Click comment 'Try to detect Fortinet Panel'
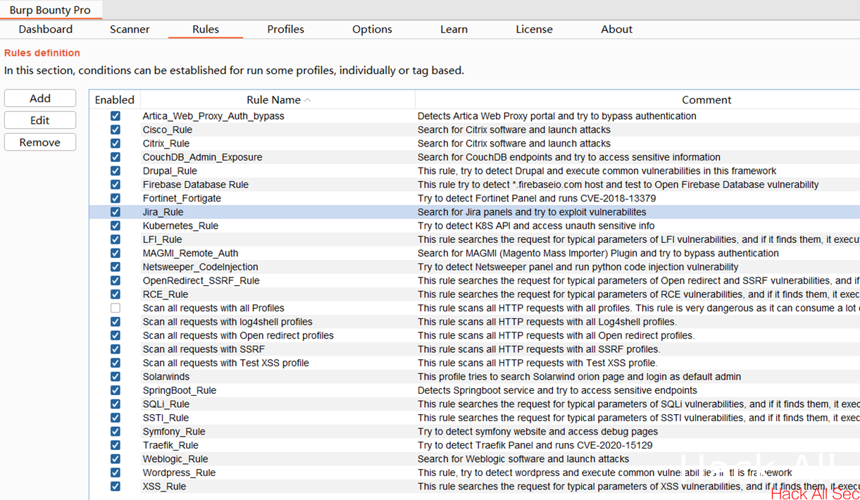The image size is (860, 500). click(x=537, y=199)
